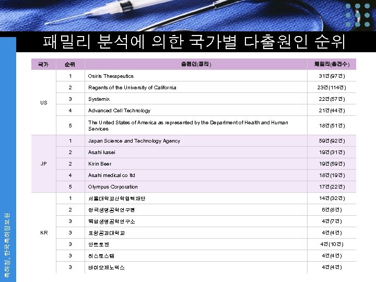Click the '17건(22건)' value
Screen dimensions: 376x282
tap(332, 187)
